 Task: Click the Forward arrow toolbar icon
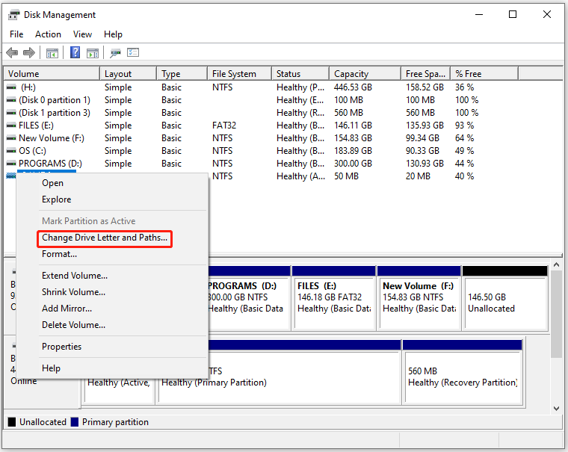(28, 53)
